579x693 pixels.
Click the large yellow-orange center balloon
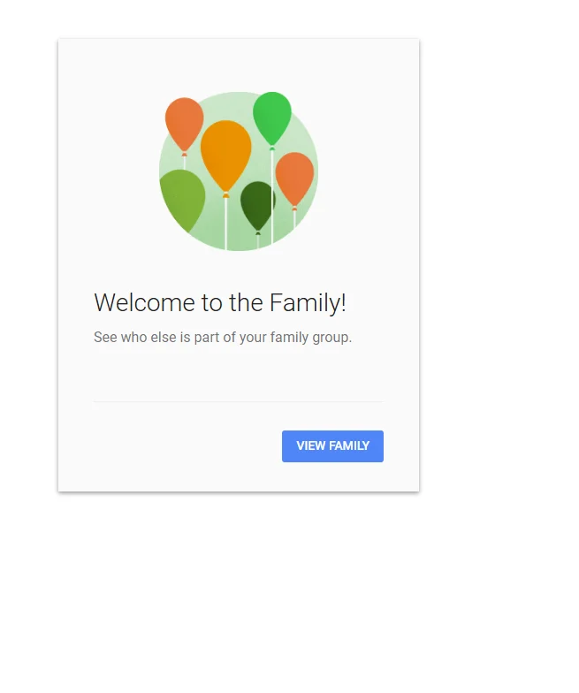(x=226, y=155)
